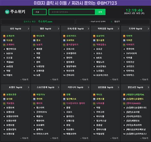Click the green W 주소위키 logo icon
The height and width of the screenshot is (142, 151).
click(x=7, y=12)
